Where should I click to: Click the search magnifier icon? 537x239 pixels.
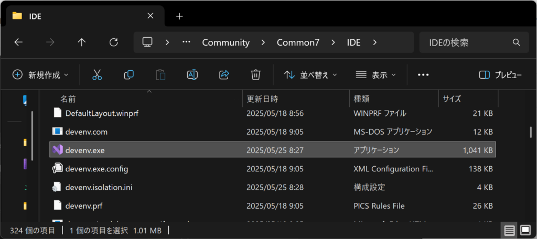coord(516,42)
